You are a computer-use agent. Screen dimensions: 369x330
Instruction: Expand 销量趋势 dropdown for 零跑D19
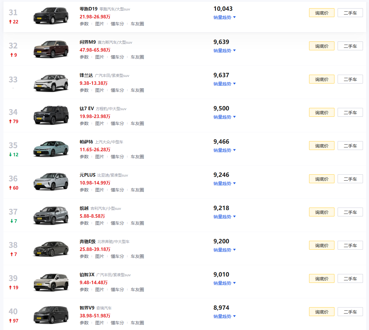(224, 17)
